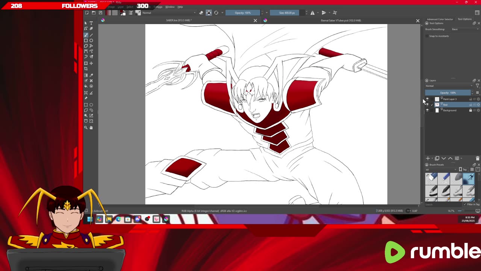The height and width of the screenshot is (271, 481).
Task: Toggle Filter in Tag checkbox
Action: [465, 204]
